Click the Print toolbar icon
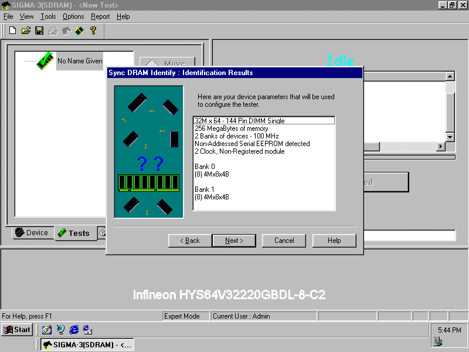The width and height of the screenshot is (469, 352). click(52, 31)
